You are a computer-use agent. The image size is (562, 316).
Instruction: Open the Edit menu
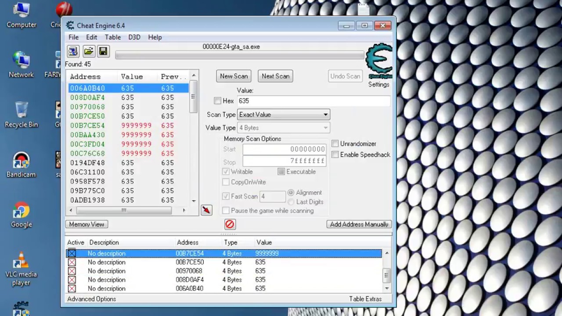click(91, 37)
